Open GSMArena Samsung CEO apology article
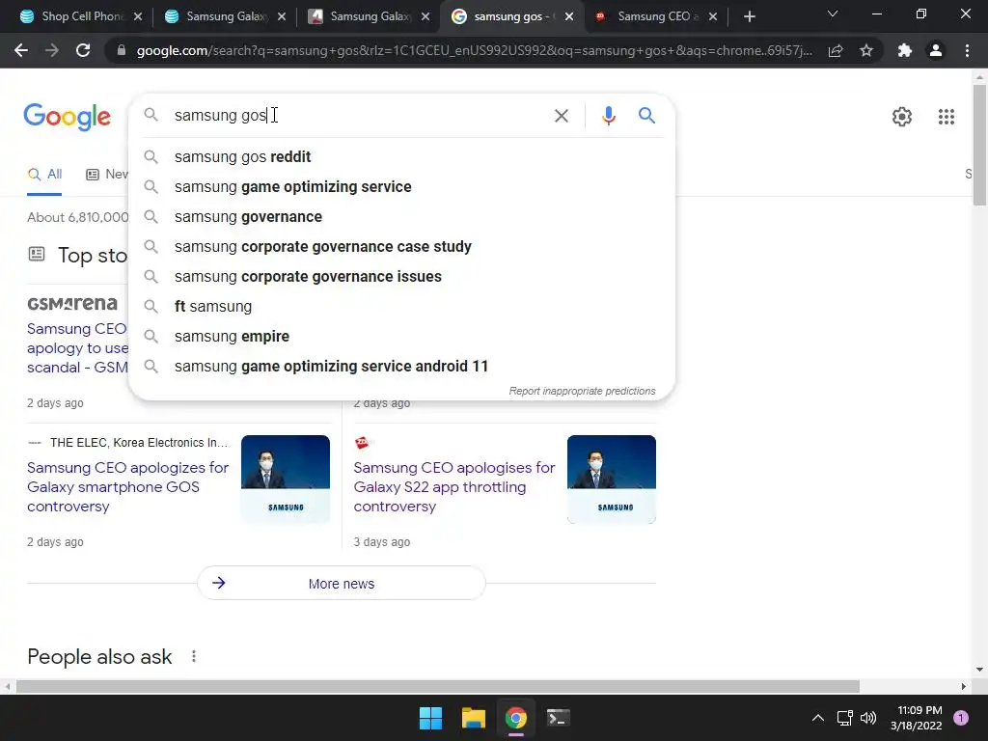Image resolution: width=988 pixels, height=741 pixels. pyautogui.click(x=77, y=347)
